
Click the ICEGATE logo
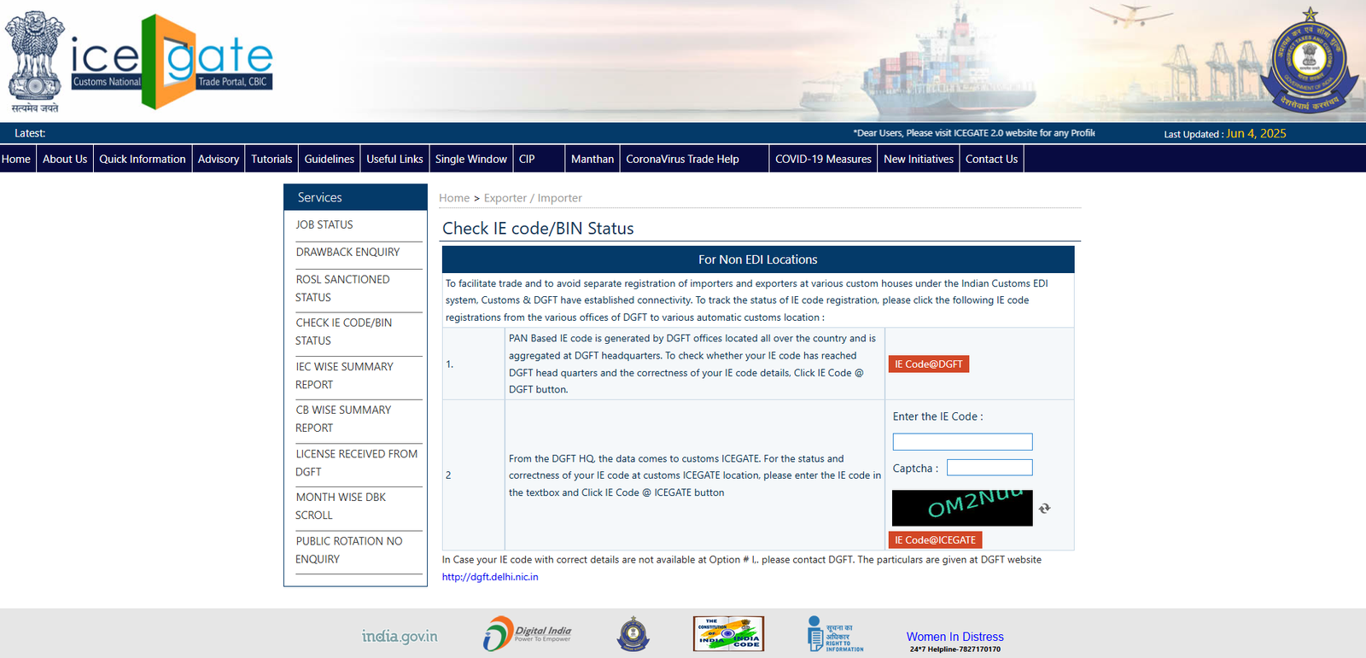point(172,61)
